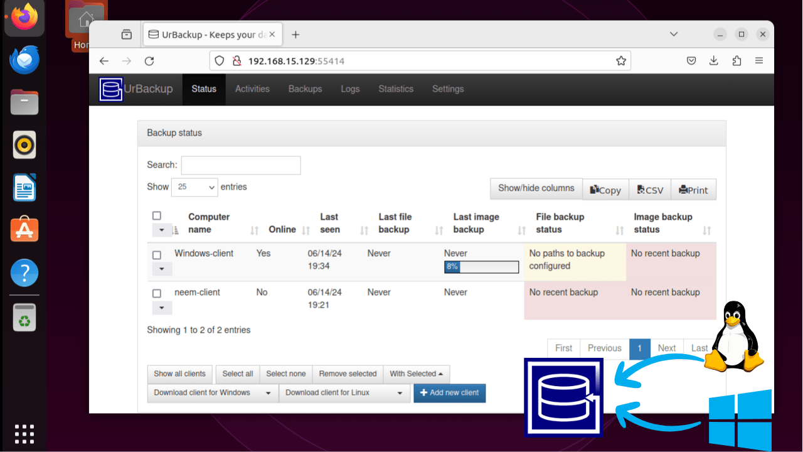Image resolution: width=803 pixels, height=452 pixels.
Task: Export the backup list via the CSV icon
Action: click(x=649, y=189)
